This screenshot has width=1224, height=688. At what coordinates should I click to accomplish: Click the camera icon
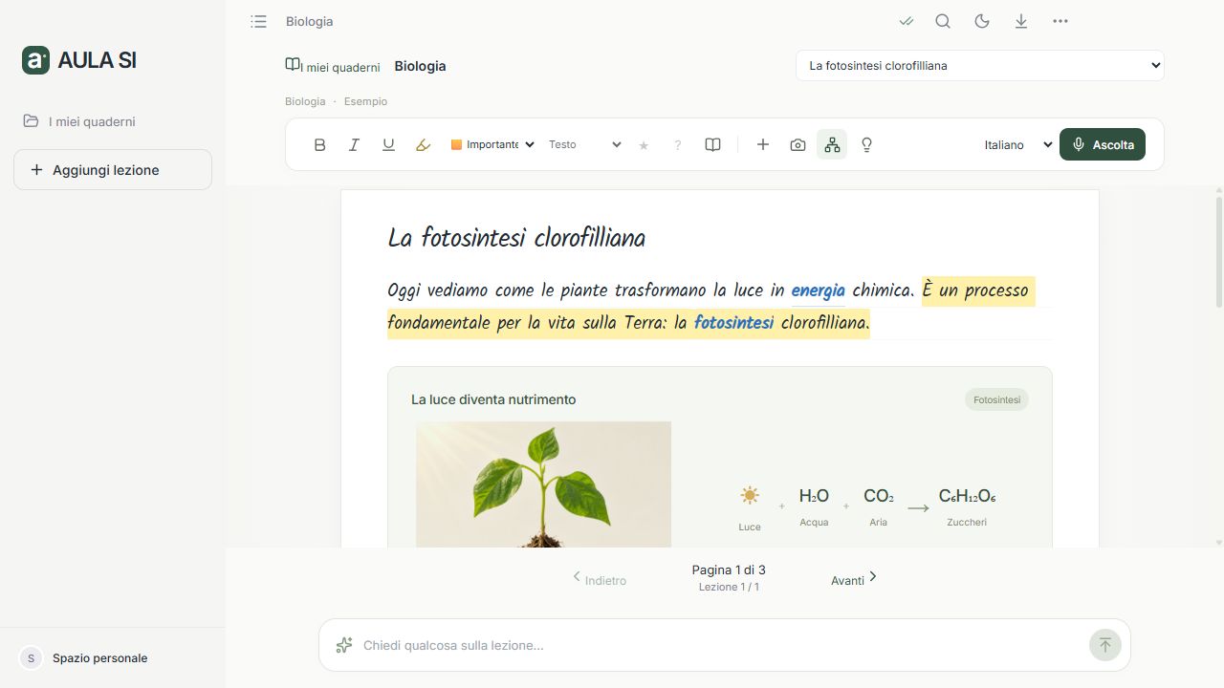(x=798, y=144)
